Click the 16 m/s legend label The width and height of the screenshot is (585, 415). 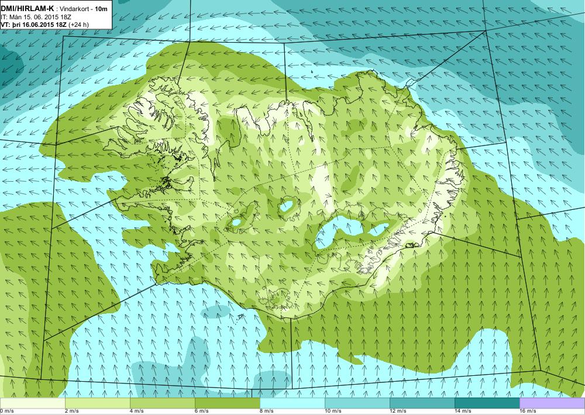pos(528,411)
